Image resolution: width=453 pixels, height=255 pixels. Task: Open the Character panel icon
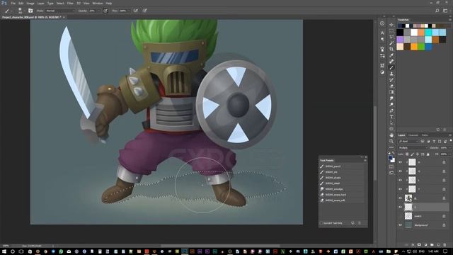coord(382,33)
